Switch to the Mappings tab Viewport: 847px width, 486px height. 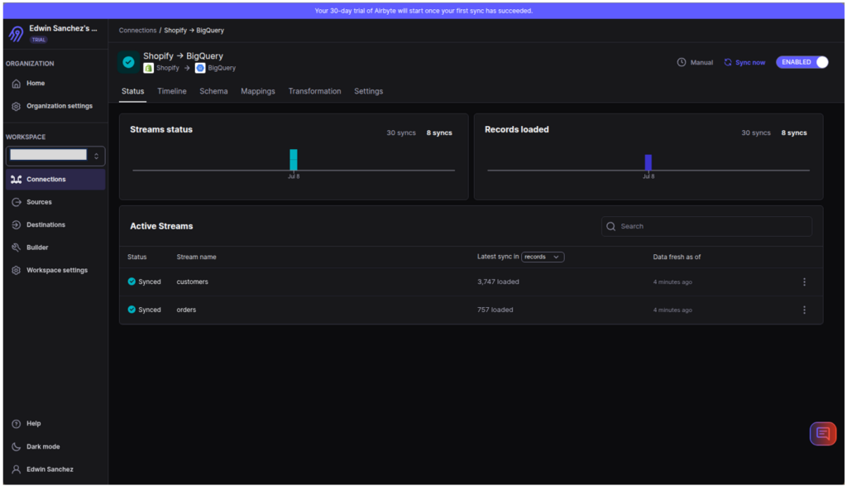click(258, 91)
